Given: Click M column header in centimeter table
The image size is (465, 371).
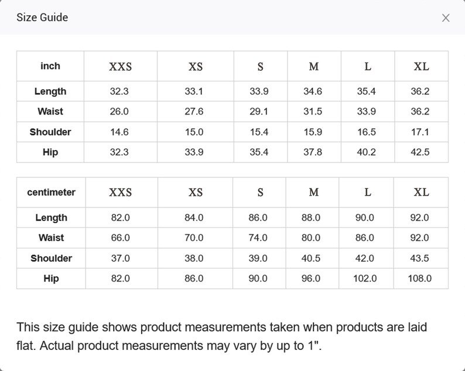Looking at the screenshot, I should (x=314, y=192).
